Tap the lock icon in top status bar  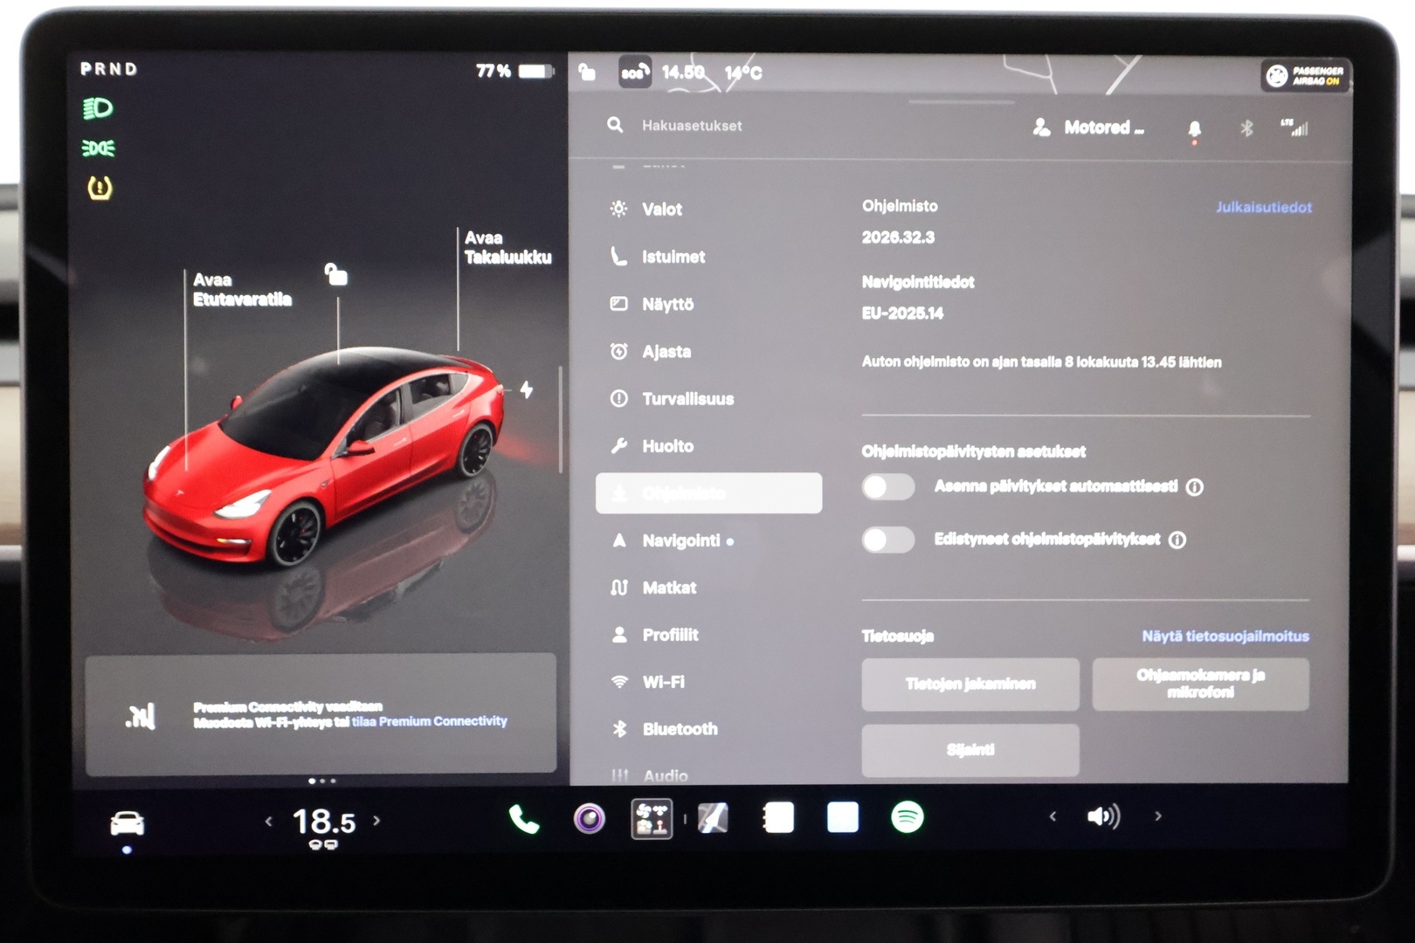[587, 72]
